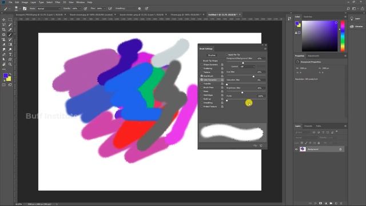Select the Zoom tool
Viewport: 366px width, 206px height.
[x=10, y=64]
